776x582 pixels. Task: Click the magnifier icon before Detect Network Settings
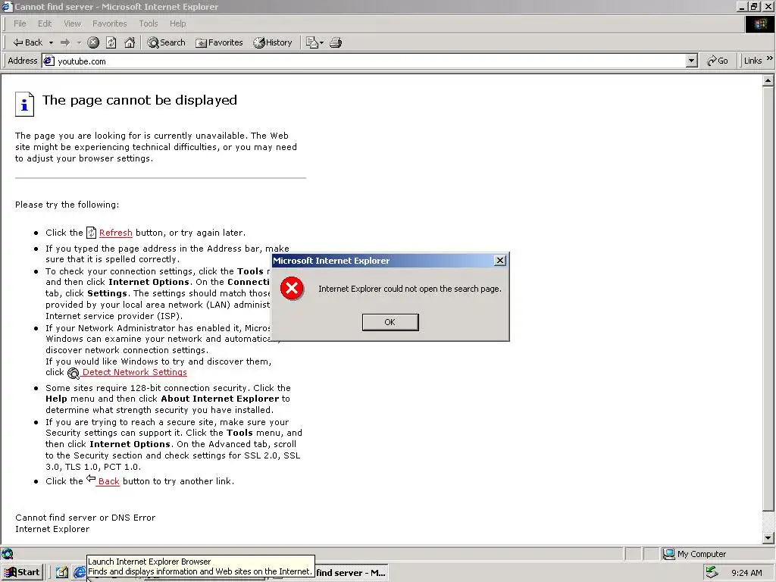(74, 373)
